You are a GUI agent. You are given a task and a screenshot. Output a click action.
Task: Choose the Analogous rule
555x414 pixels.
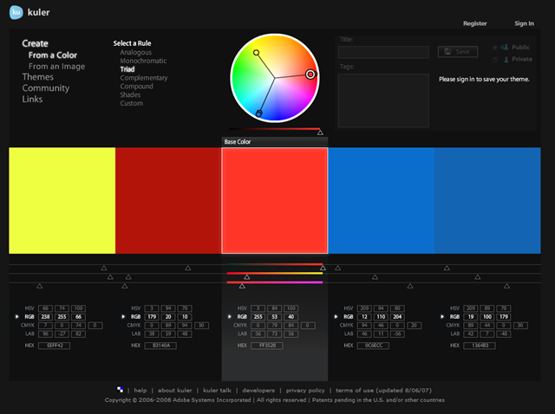[135, 52]
